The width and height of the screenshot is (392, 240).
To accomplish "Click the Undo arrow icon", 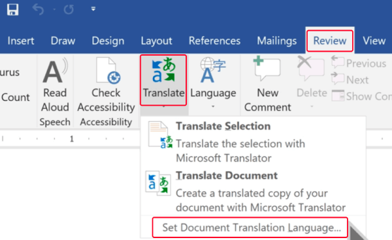I will coord(39,10).
